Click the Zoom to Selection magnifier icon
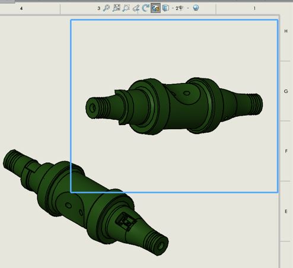 coord(126,8)
